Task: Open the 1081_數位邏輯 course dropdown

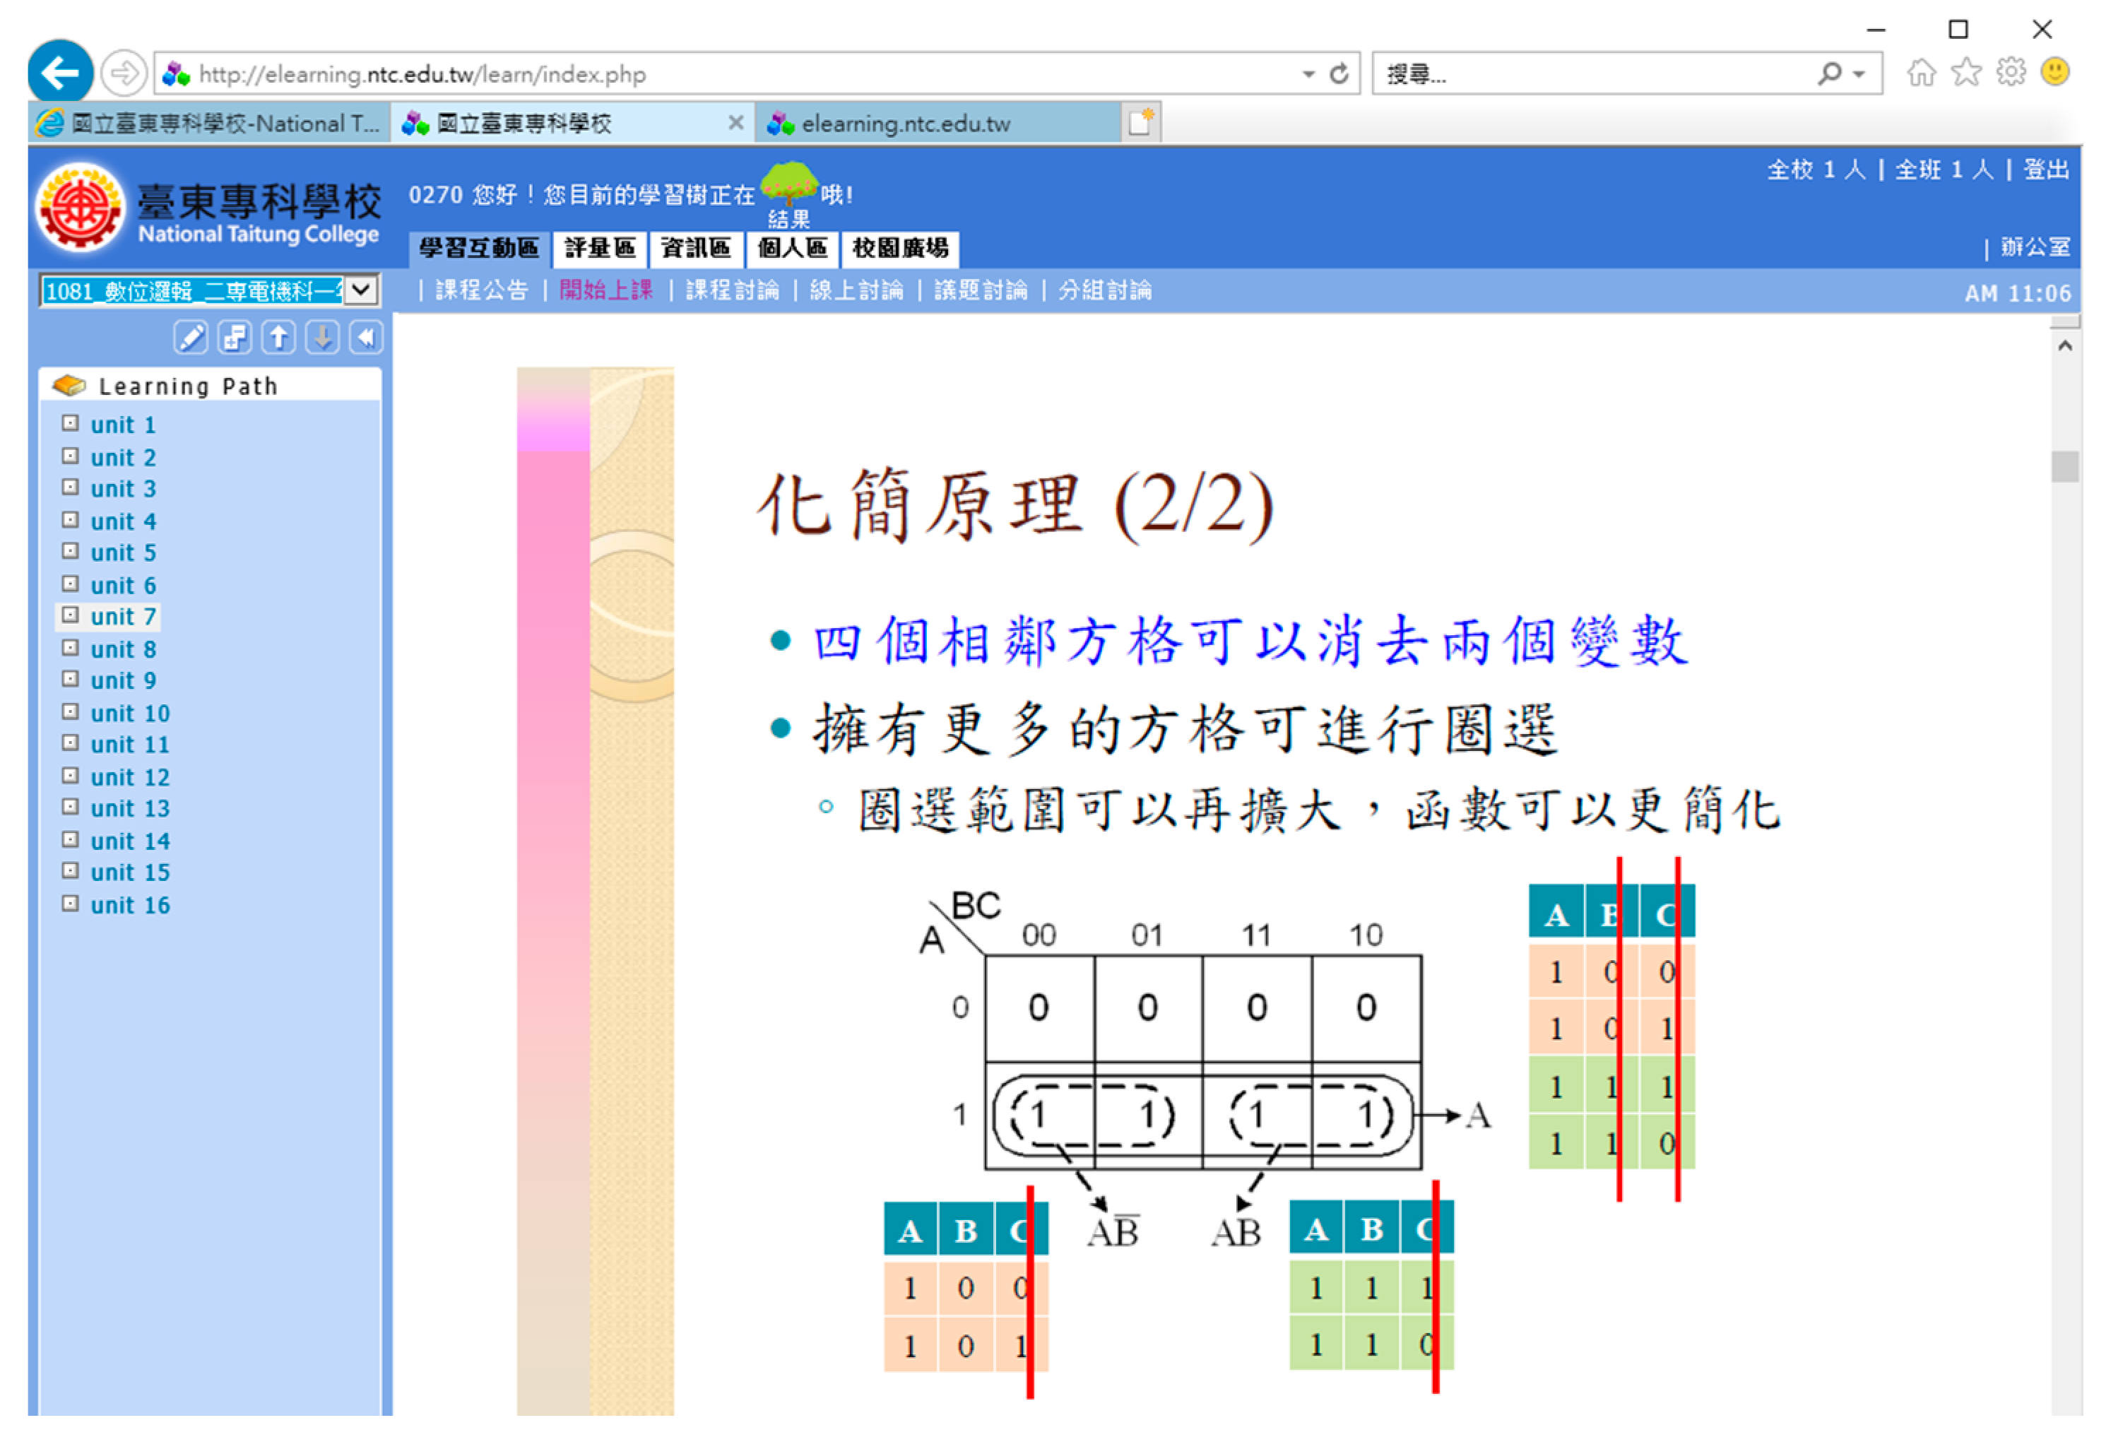Action: point(361,290)
